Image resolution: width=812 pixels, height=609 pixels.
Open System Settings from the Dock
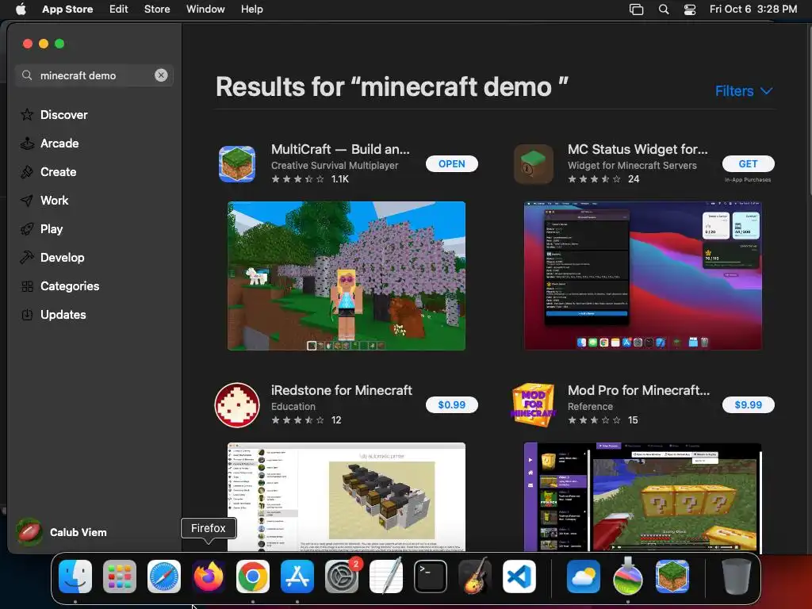(x=342, y=576)
